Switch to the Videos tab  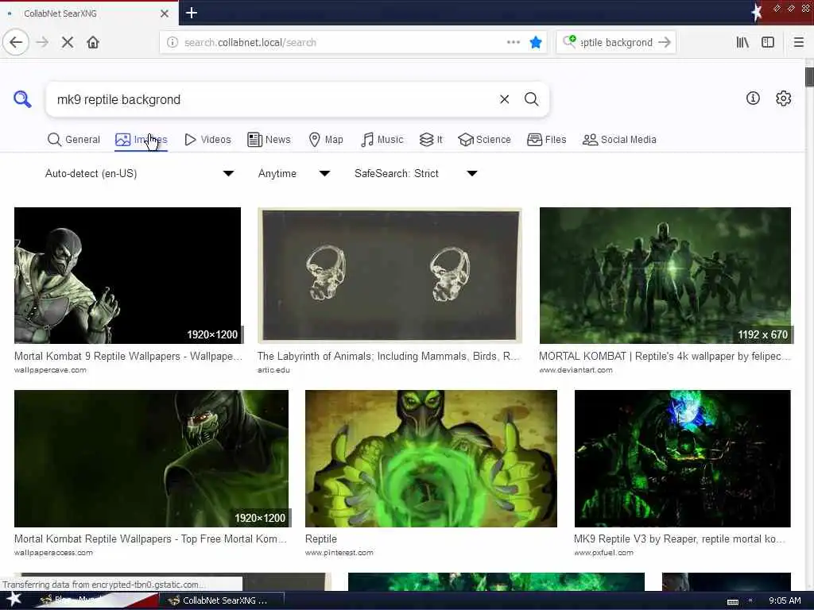pos(207,140)
